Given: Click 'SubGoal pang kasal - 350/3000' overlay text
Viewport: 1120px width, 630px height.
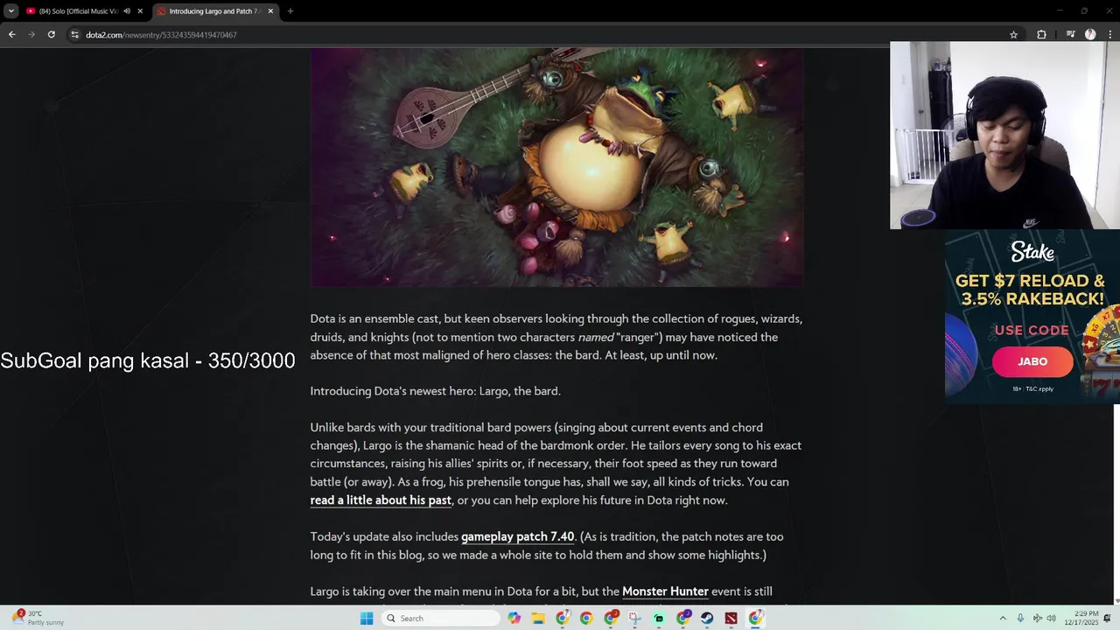Looking at the screenshot, I should tap(148, 360).
